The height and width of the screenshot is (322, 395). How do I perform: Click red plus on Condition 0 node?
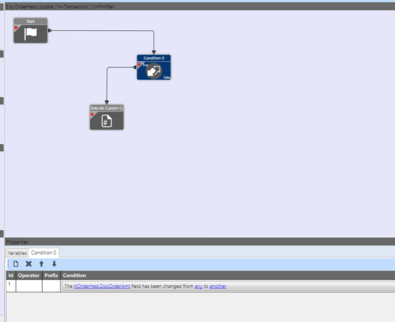139,64
